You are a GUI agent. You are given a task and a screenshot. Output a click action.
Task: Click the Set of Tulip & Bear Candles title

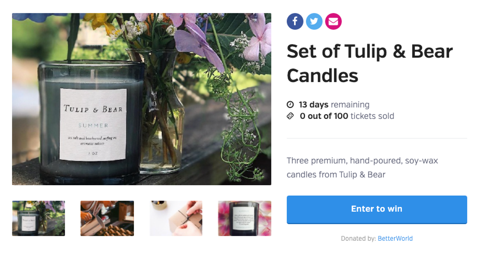[x=370, y=63]
